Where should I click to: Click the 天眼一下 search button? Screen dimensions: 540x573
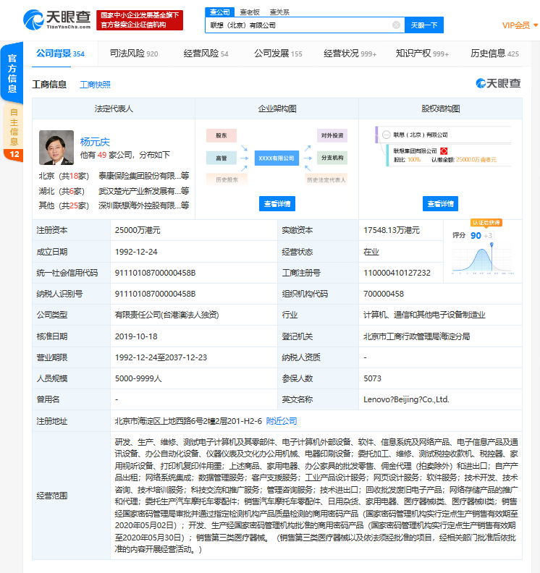coord(424,25)
